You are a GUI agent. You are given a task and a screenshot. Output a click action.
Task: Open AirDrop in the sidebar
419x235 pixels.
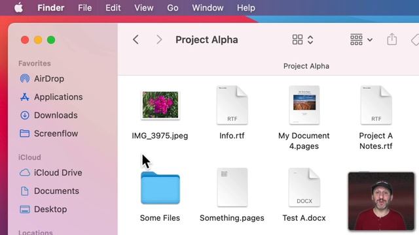(42, 78)
